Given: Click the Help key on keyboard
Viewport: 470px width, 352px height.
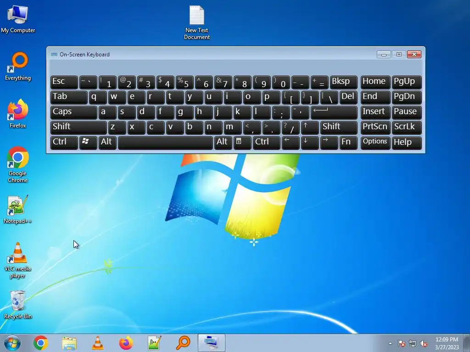Looking at the screenshot, I should coord(407,143).
